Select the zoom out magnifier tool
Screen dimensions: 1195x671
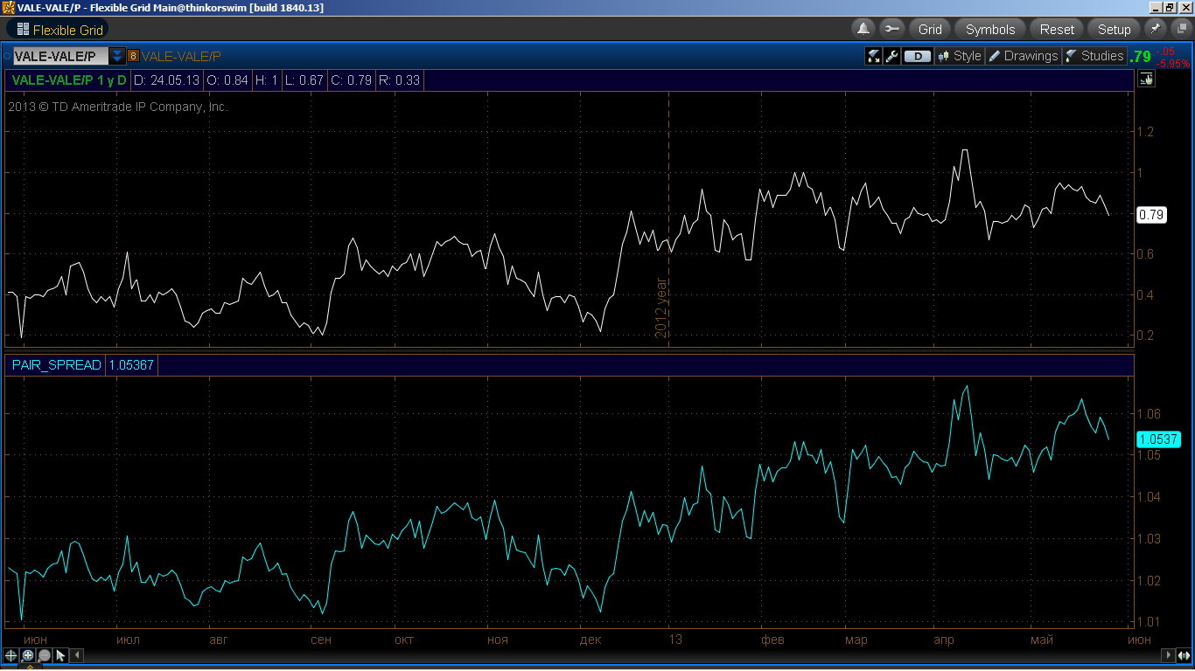[45, 654]
